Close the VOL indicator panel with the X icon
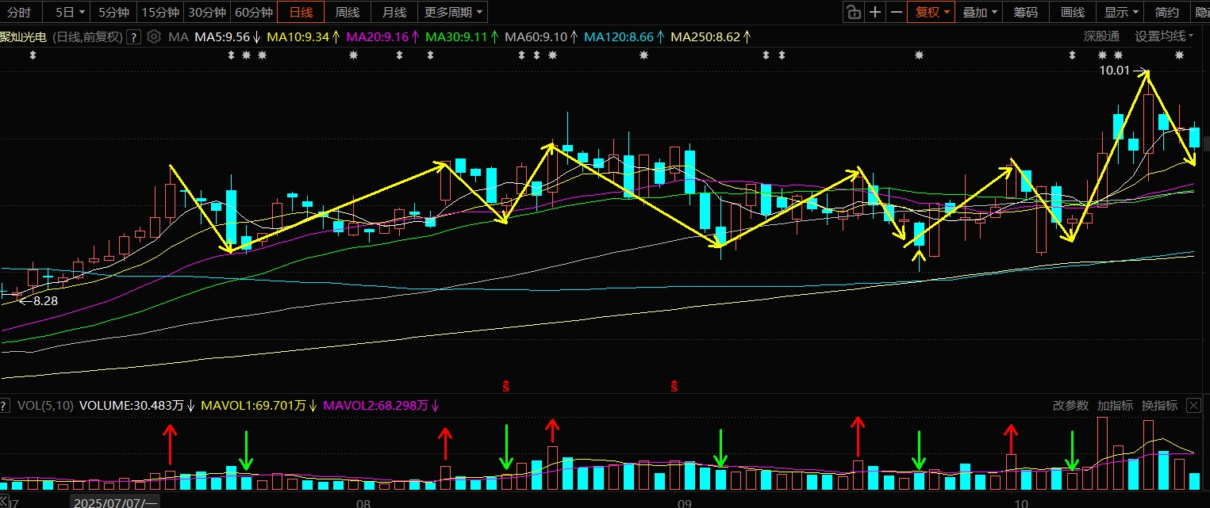 [x=1193, y=405]
